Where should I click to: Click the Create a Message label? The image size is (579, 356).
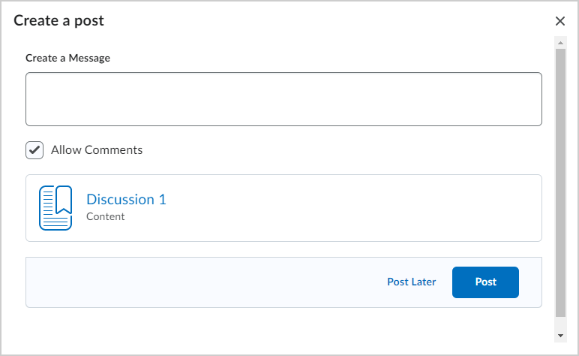pos(67,58)
